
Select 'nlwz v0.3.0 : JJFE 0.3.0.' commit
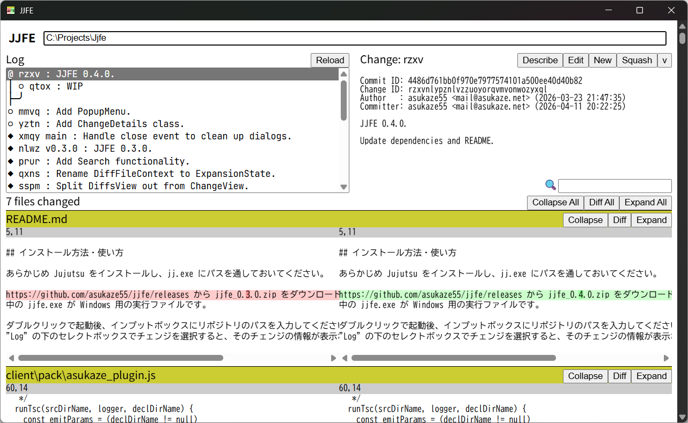pos(80,149)
